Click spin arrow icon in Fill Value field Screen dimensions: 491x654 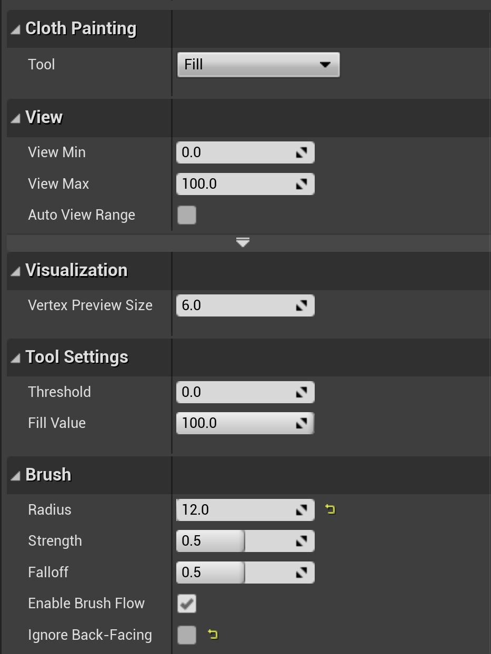301,423
